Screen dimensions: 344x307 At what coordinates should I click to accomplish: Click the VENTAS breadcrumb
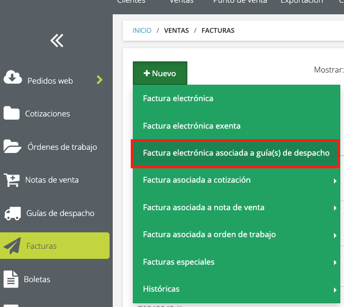click(x=176, y=31)
